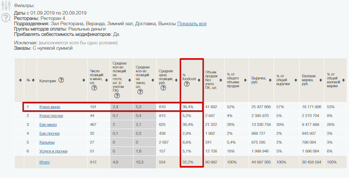Click help icon under Среднее кол-во на гостя
Screen dimensions: 349x178
117,95
